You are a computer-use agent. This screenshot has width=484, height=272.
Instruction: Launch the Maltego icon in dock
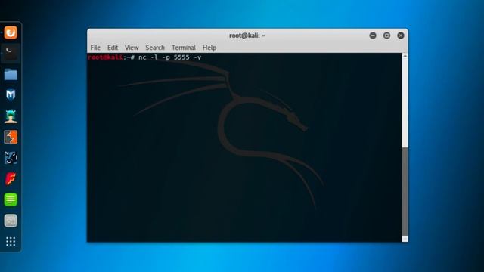tap(11, 158)
